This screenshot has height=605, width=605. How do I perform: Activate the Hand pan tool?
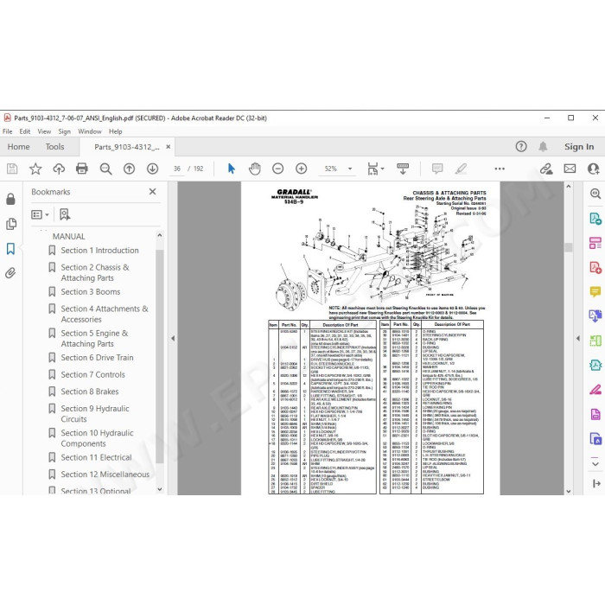[x=255, y=169]
